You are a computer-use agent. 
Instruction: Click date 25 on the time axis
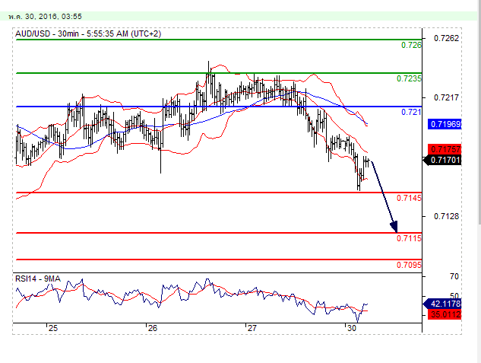[52, 328]
